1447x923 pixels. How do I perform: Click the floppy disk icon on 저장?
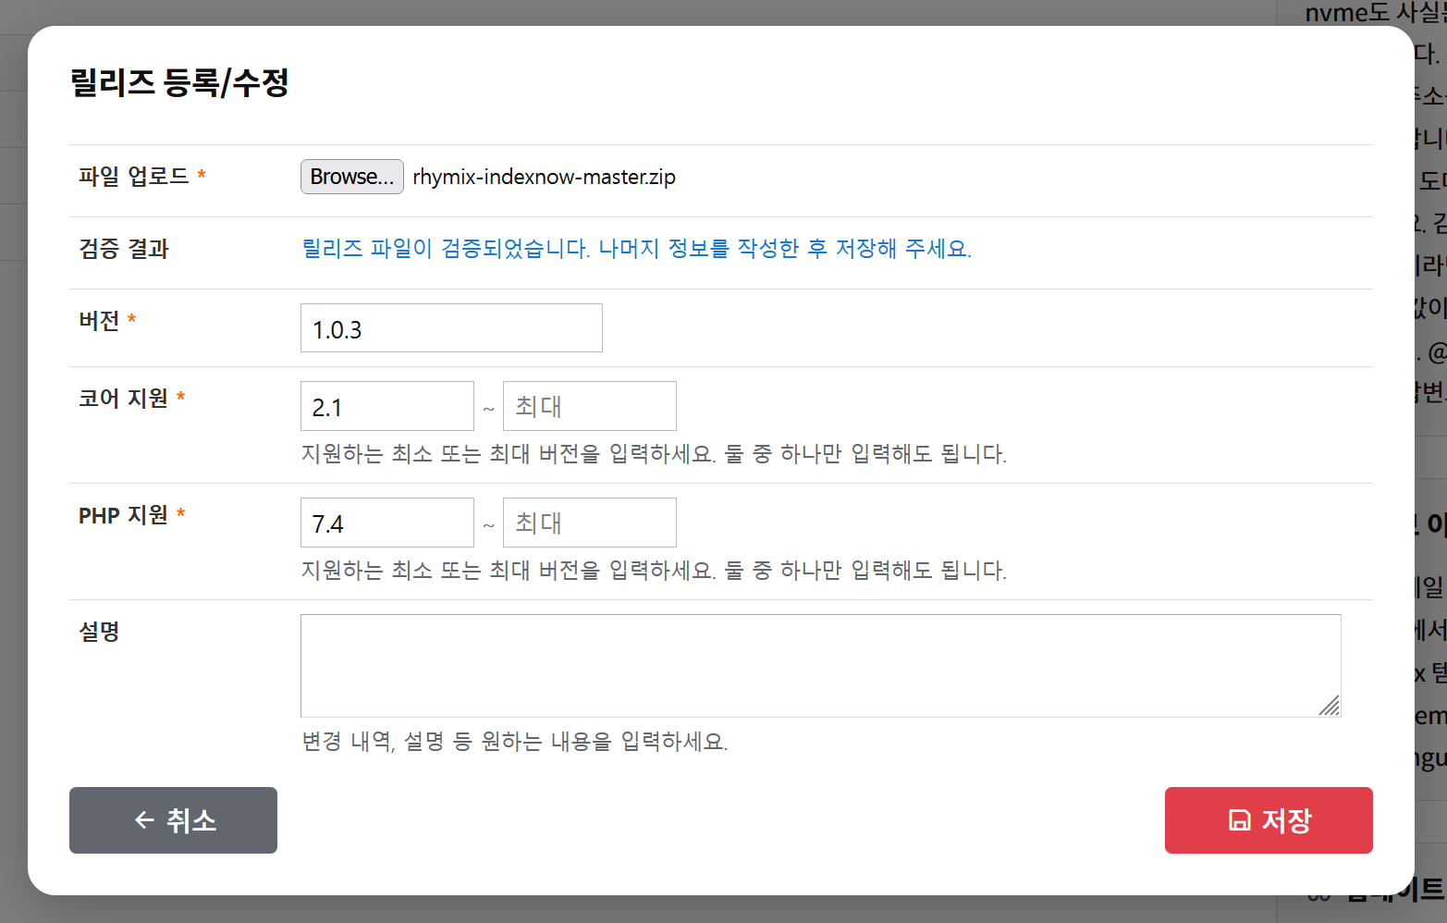point(1239,820)
